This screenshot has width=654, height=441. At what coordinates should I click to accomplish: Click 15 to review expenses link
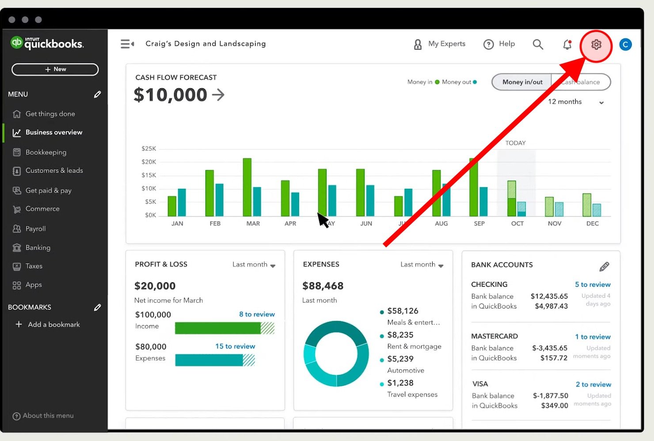235,347
